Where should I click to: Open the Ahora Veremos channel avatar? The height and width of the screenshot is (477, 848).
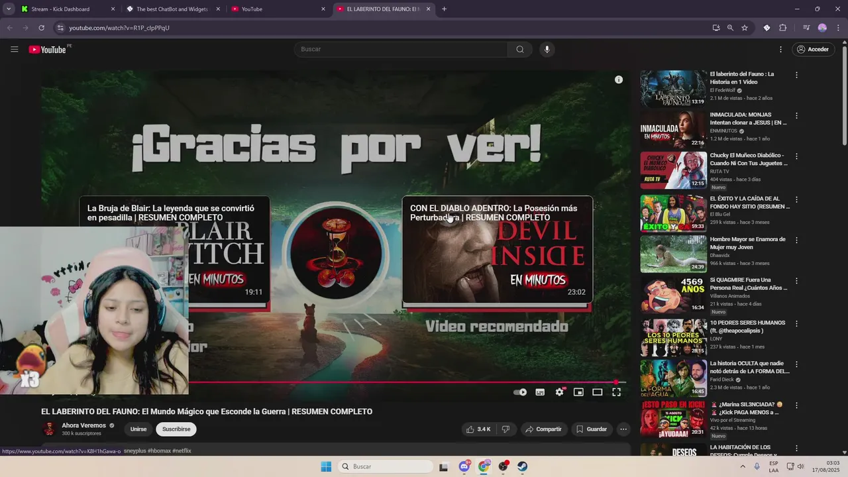[x=48, y=429]
